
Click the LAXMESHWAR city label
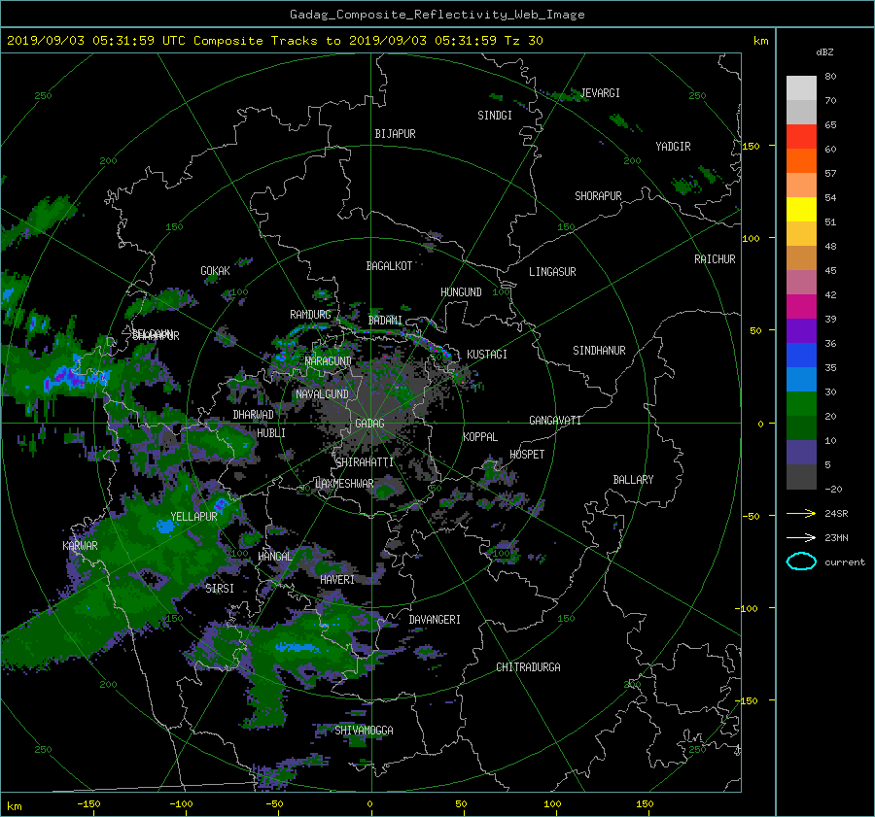point(344,484)
